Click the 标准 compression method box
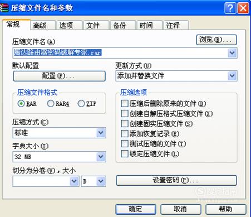251x217 pixels. (59, 133)
